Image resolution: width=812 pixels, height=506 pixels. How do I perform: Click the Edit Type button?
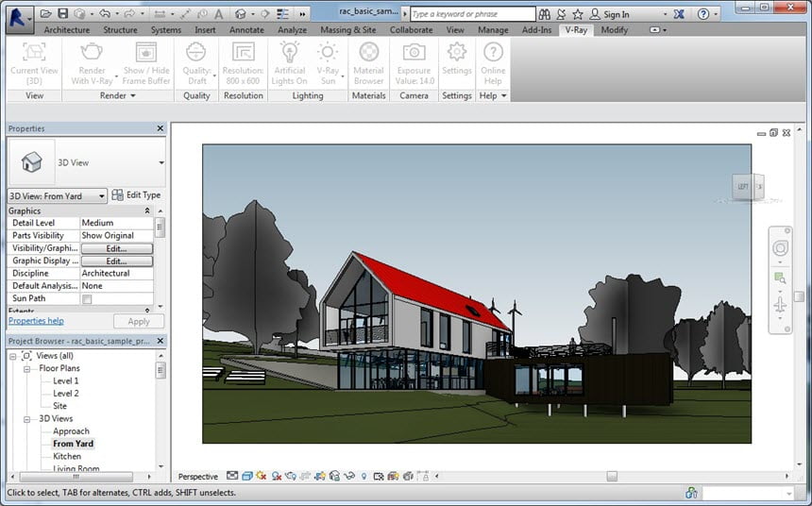136,194
